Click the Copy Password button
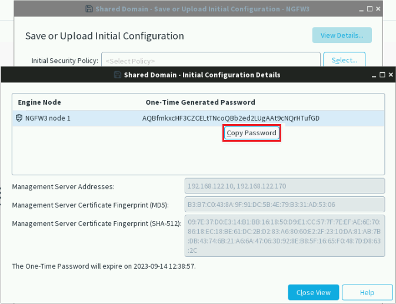This screenshot has height=304, width=396. [x=252, y=133]
